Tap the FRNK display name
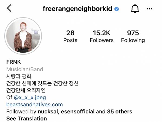162x122 pixels. 14,62
